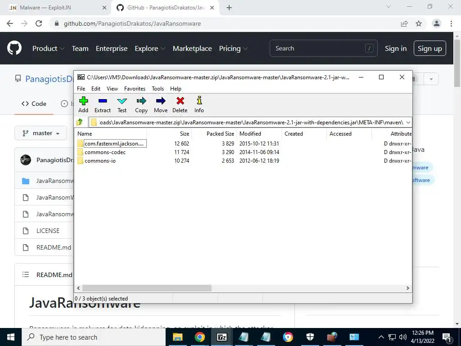Share this page from the address bar
Screen dimensions: 461x346
pyautogui.click(x=404, y=23)
